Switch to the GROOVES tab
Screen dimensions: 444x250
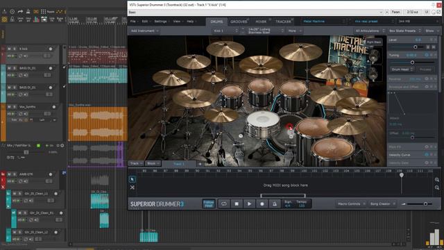(239, 22)
